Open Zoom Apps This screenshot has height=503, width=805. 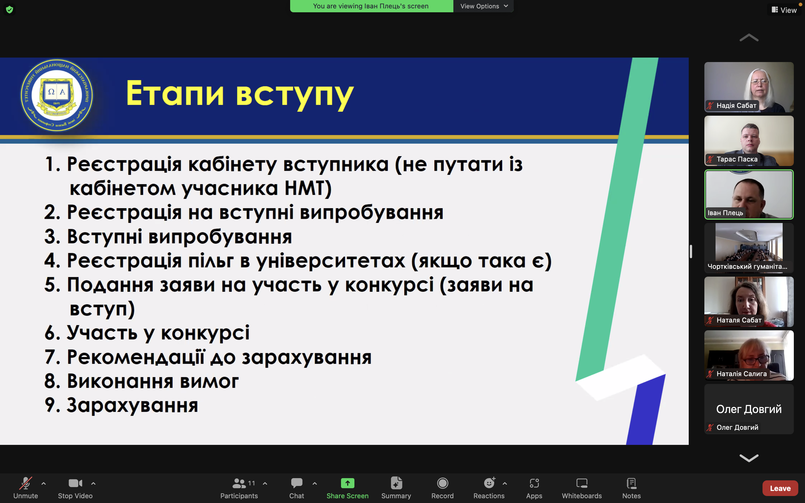[x=534, y=488]
